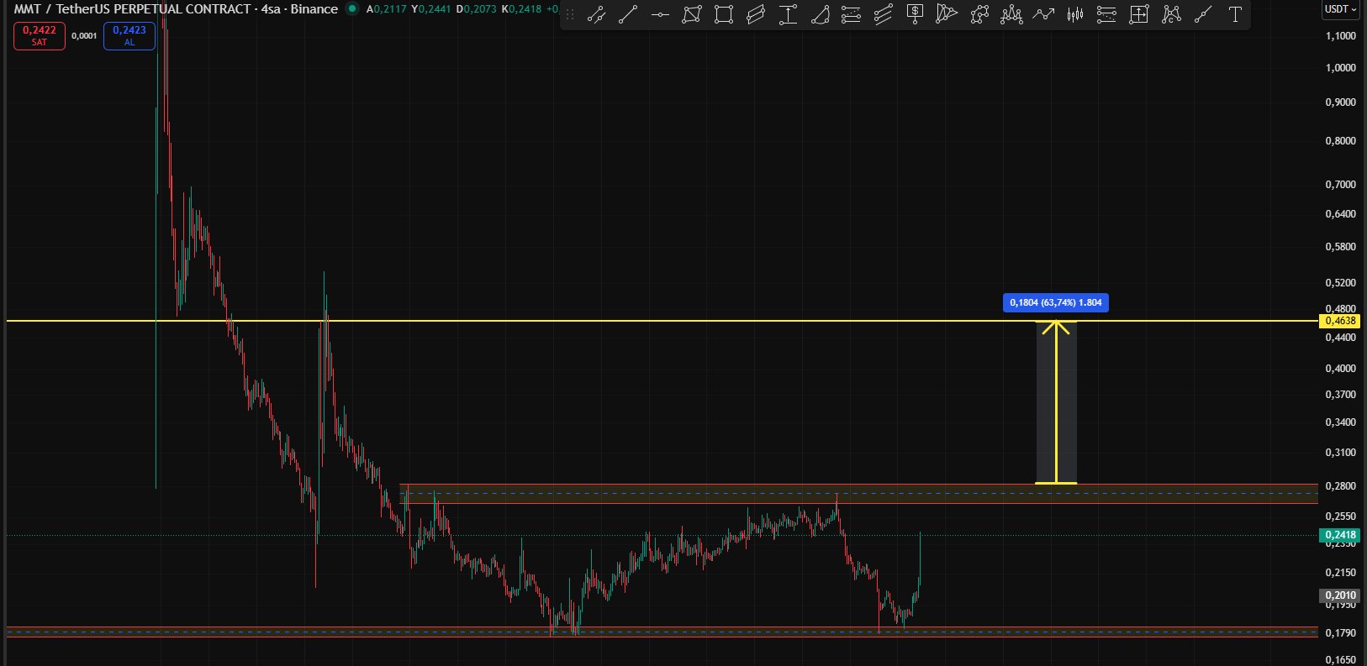Click the A0,2117 open value in the legend
This screenshot has height=666, width=1367.
pos(387,9)
